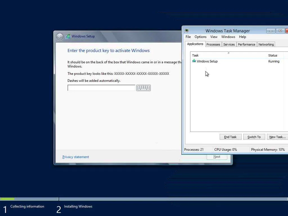The height and width of the screenshot is (216, 288).
Task: Click the New Task... button
Action: [277, 137]
